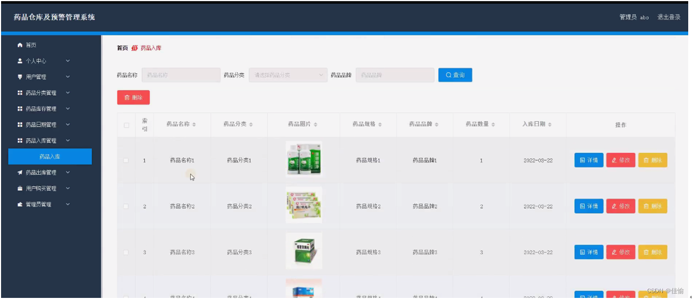The width and height of the screenshot is (692, 299).
Task: Tick the select-all checkbox in table header
Action: point(126,125)
